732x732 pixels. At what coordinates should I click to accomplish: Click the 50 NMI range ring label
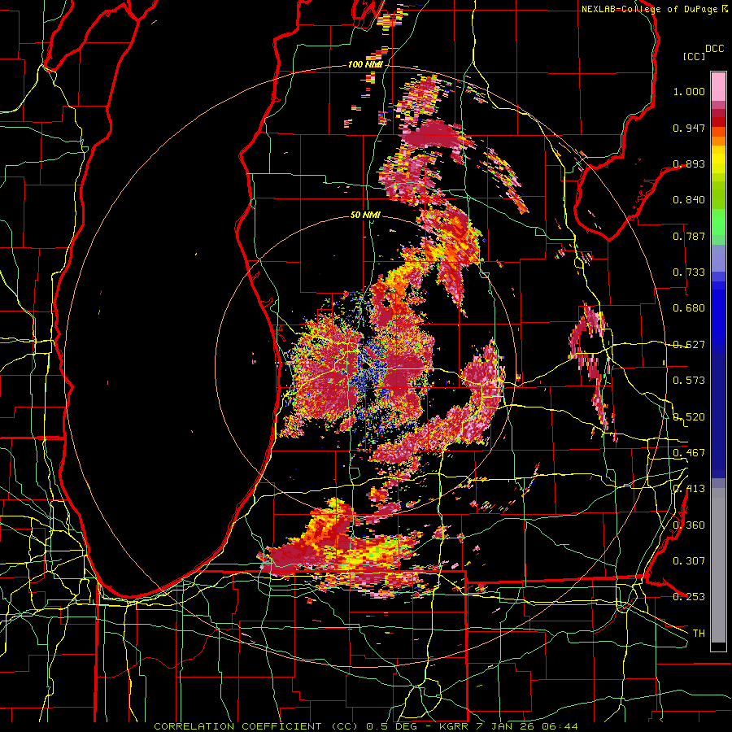(x=365, y=216)
